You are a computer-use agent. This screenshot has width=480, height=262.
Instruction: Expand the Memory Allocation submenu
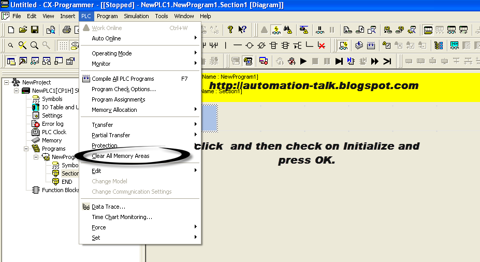tap(140, 110)
